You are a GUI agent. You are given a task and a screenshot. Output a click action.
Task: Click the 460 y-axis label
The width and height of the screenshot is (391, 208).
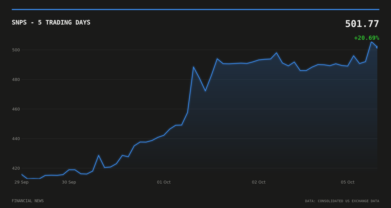pyautogui.click(x=16, y=109)
